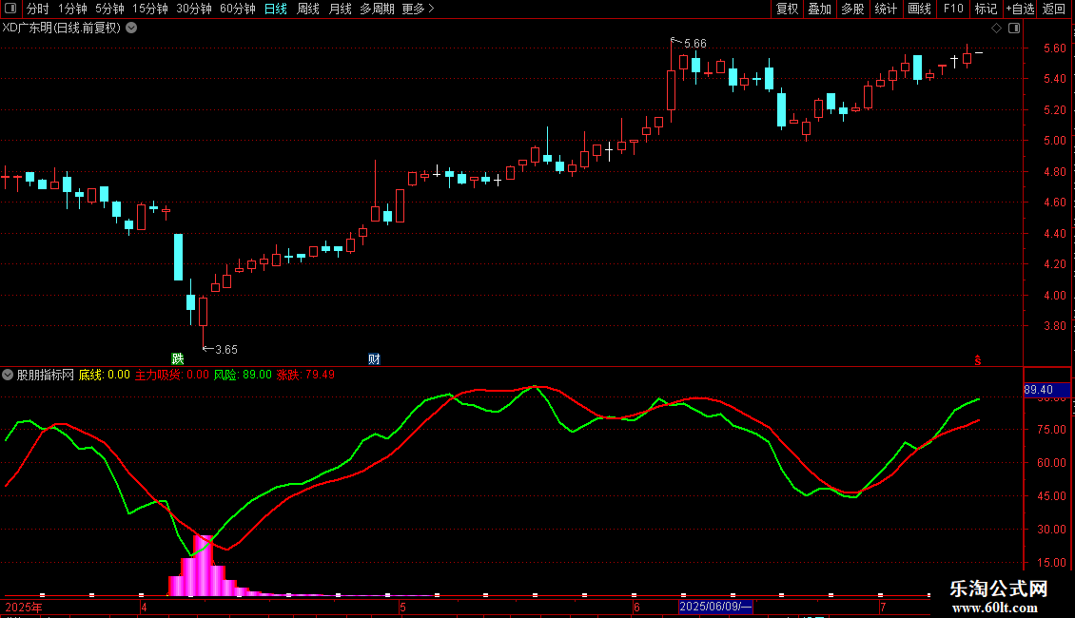Screen dimensions: 1075x618
Task: Switch to the 分时 intraday view
Action: (x=38, y=9)
